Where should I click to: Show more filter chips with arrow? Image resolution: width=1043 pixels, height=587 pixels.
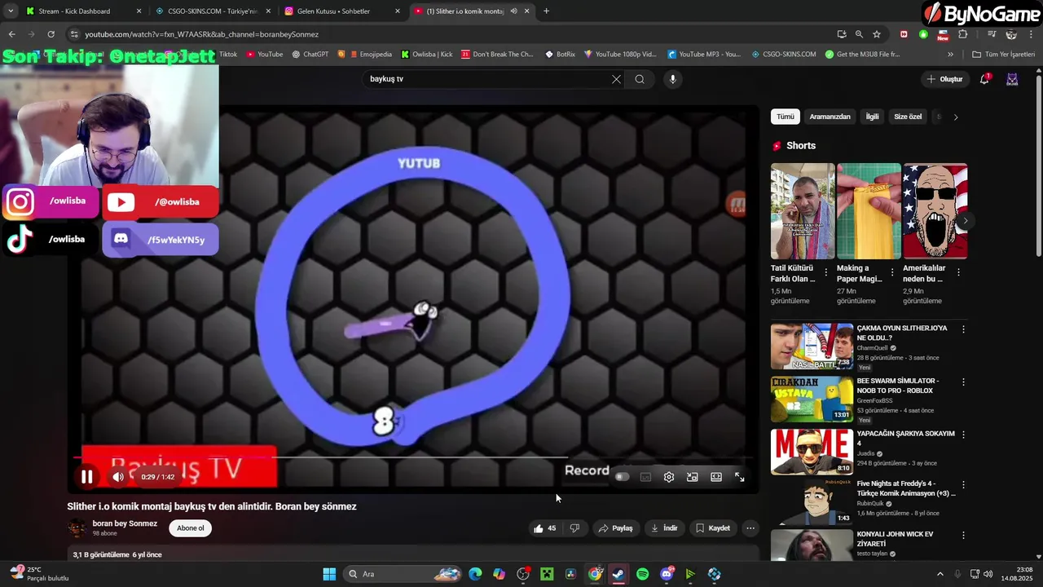pos(956,117)
